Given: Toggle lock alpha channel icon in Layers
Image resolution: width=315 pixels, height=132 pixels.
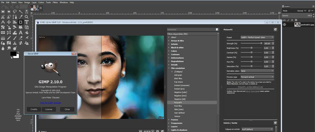Looking at the screenshot, I should click(296, 20).
